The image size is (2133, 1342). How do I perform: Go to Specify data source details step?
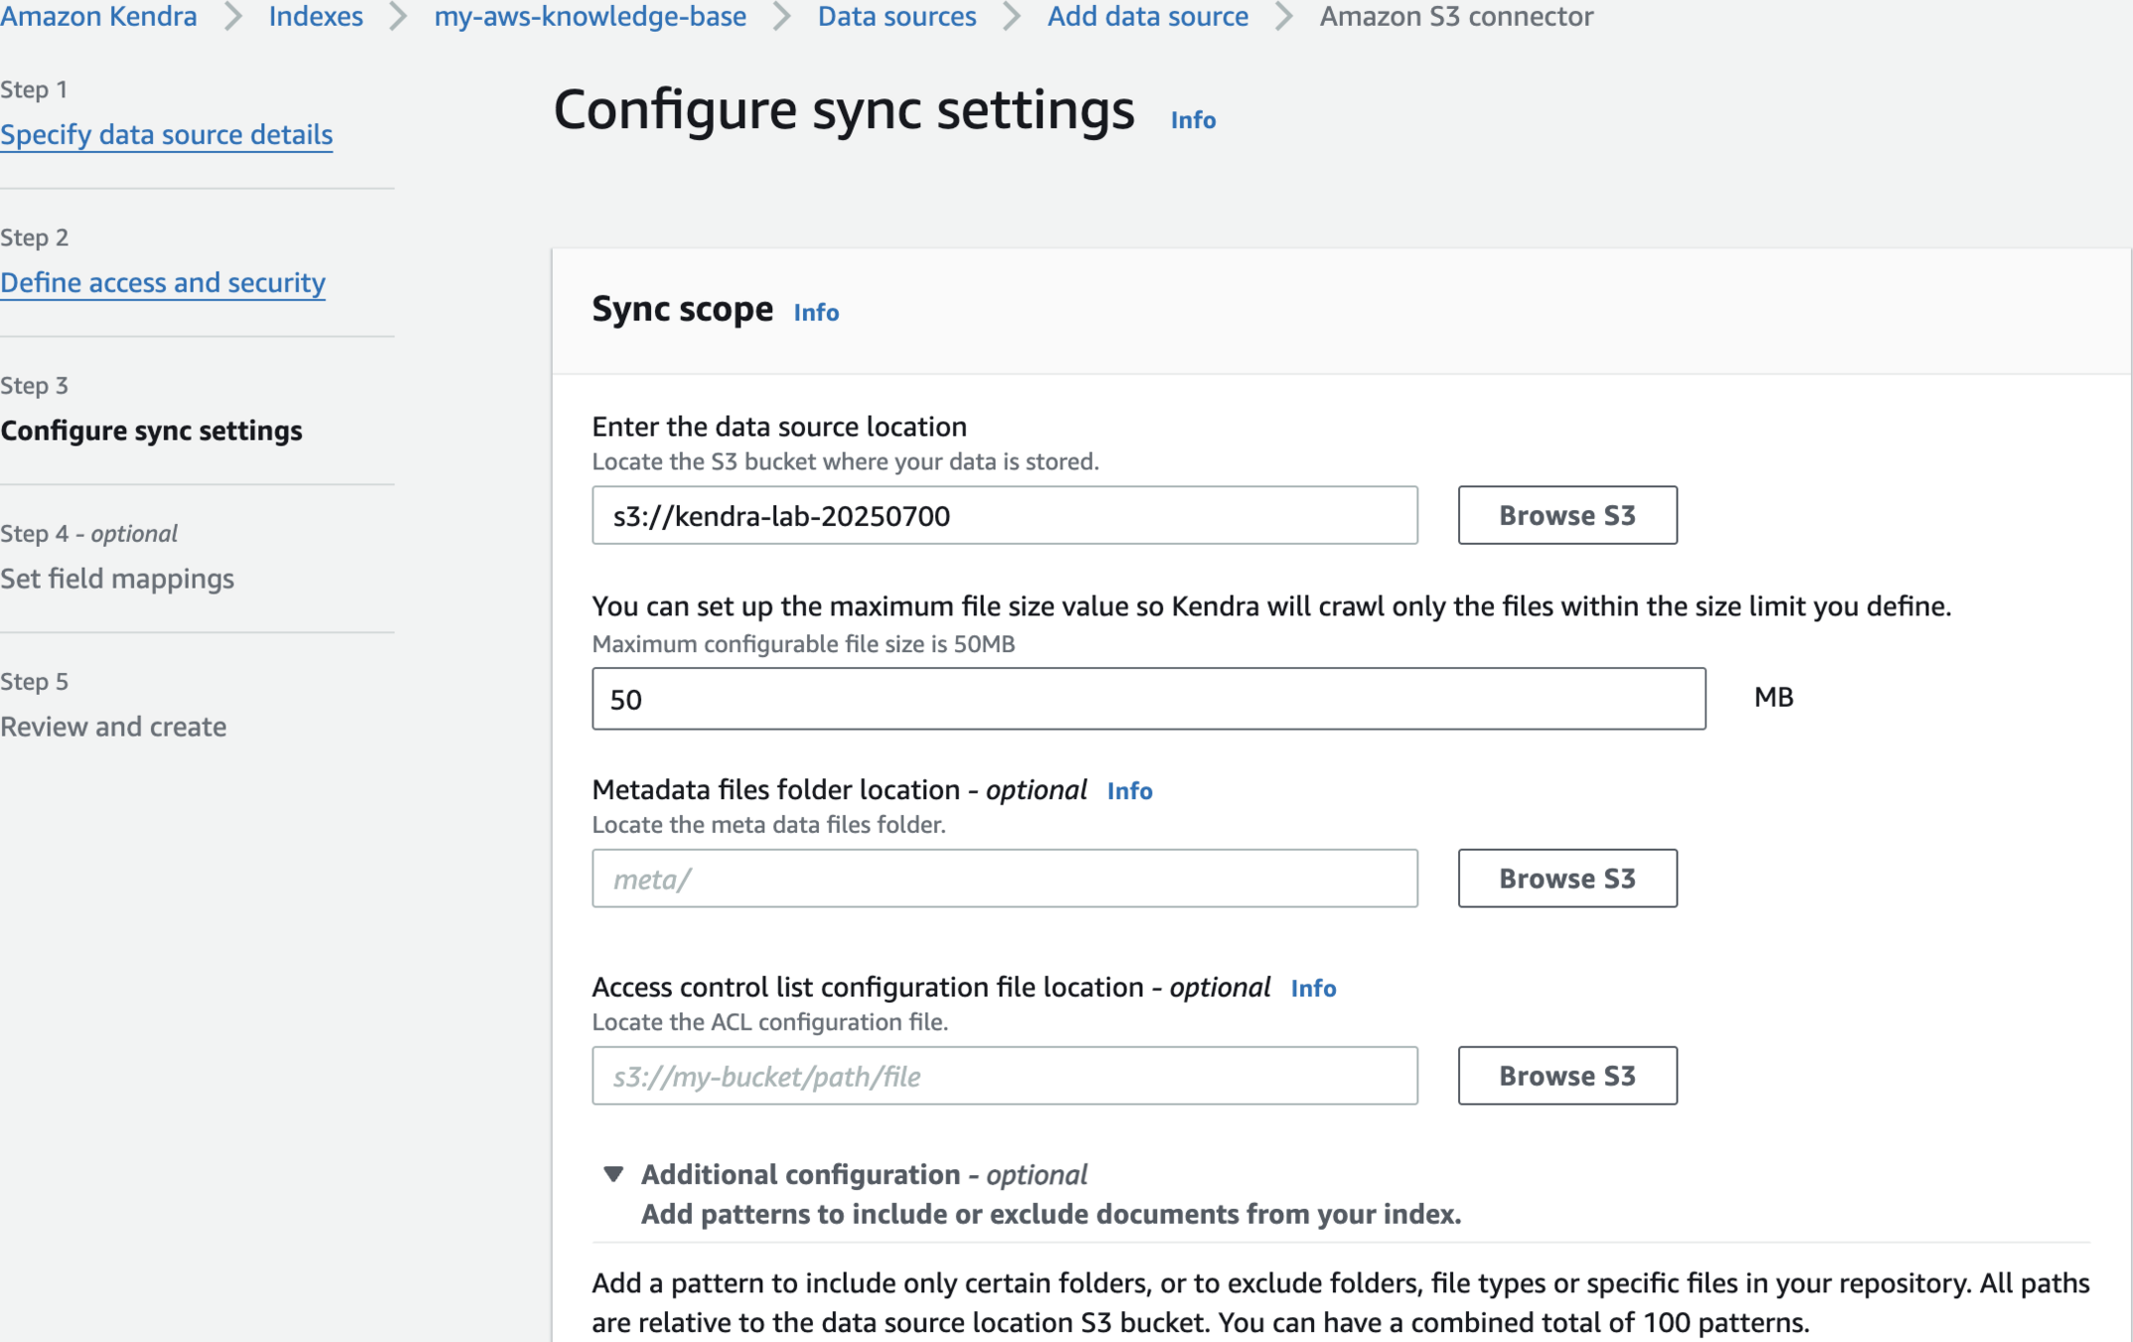coord(166,134)
